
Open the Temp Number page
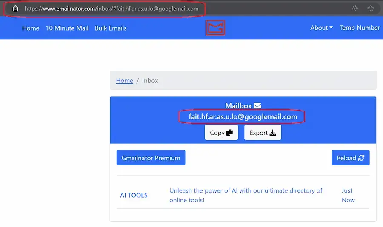(360, 28)
